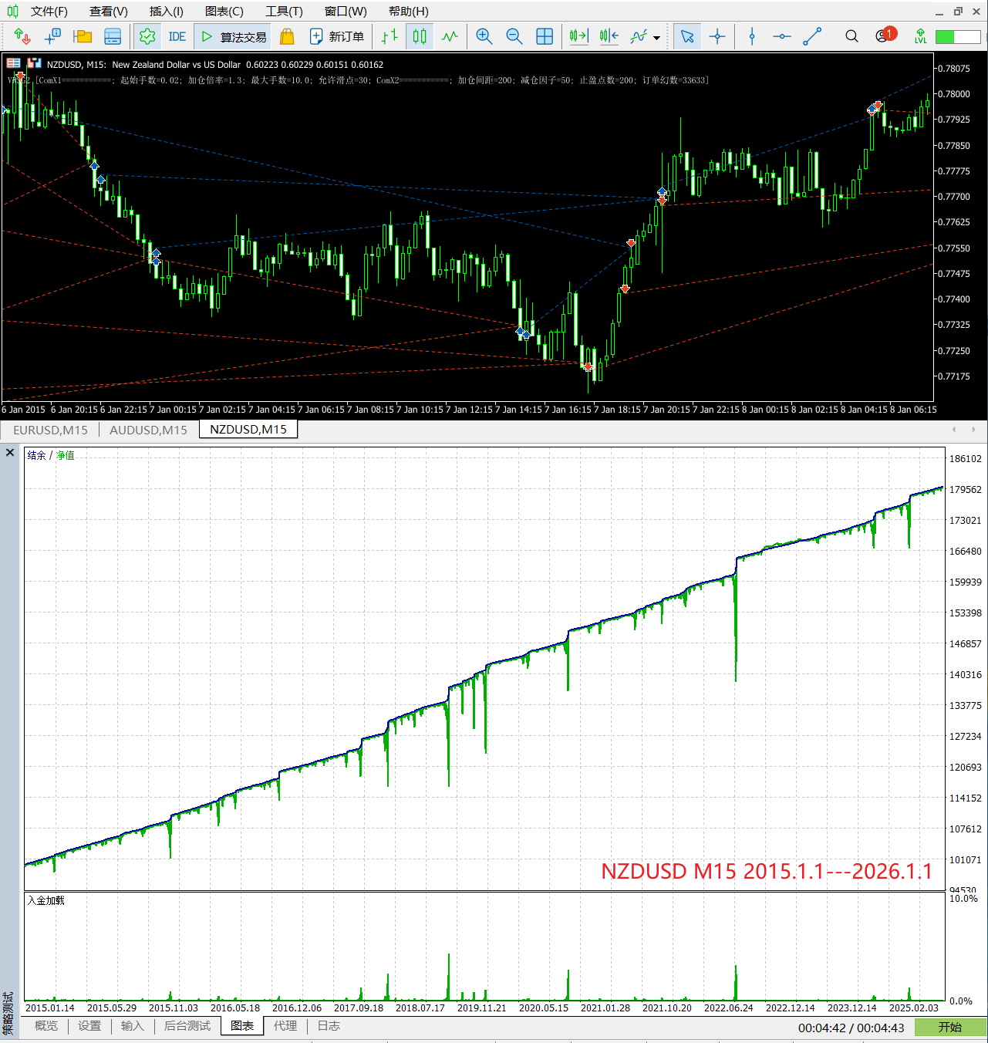988x1043 pixels.
Task: Toggle chart auto-scroll to latest bar
Action: point(578,36)
